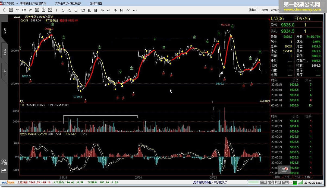This screenshot has height=188, width=327.
Task: Click the back arrow in the toolbar
Action: click(x=4, y=10)
